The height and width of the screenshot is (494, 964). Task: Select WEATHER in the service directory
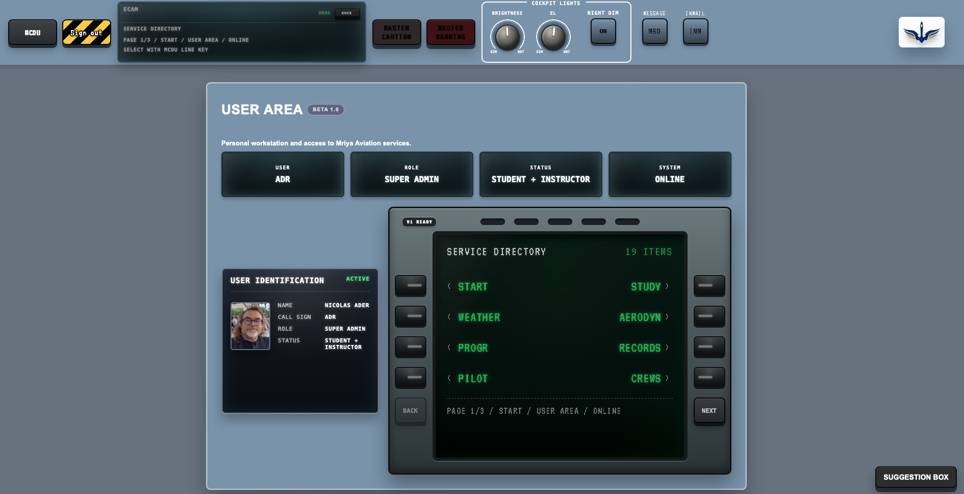pos(479,317)
